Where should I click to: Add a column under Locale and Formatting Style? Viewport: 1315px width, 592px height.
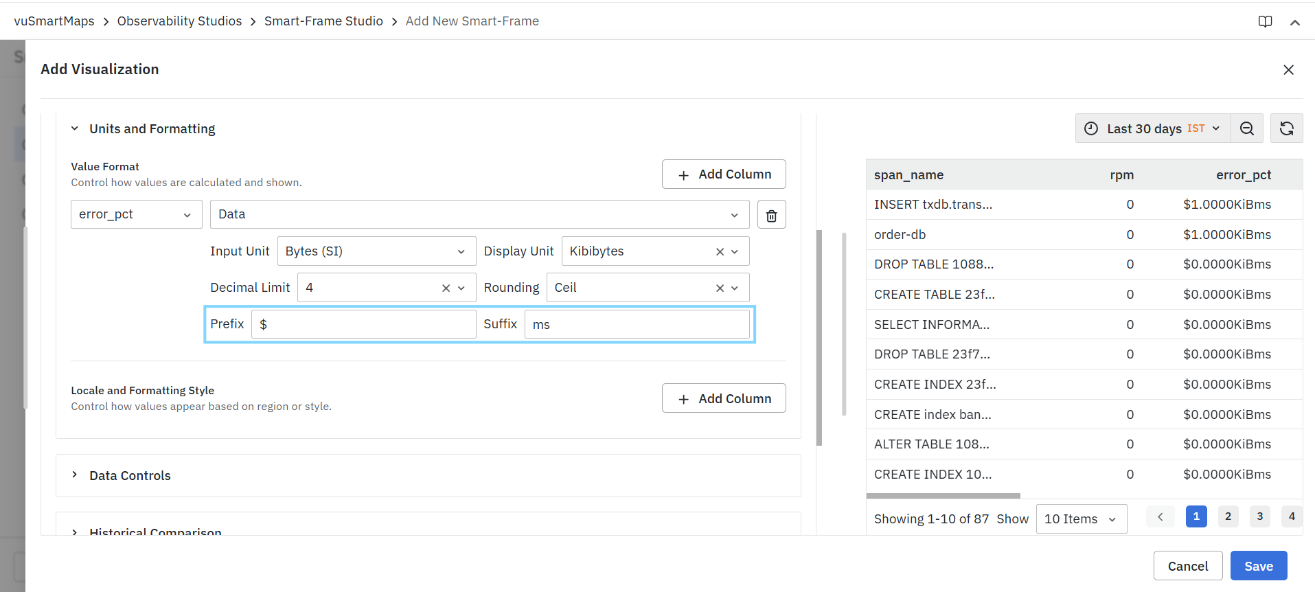pyautogui.click(x=724, y=398)
